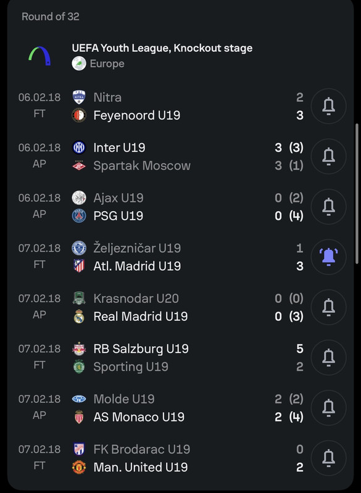Enable notification bell for Nitra vs Feyenoord U19
Viewport: 361px width, 493px height.
coord(329,106)
